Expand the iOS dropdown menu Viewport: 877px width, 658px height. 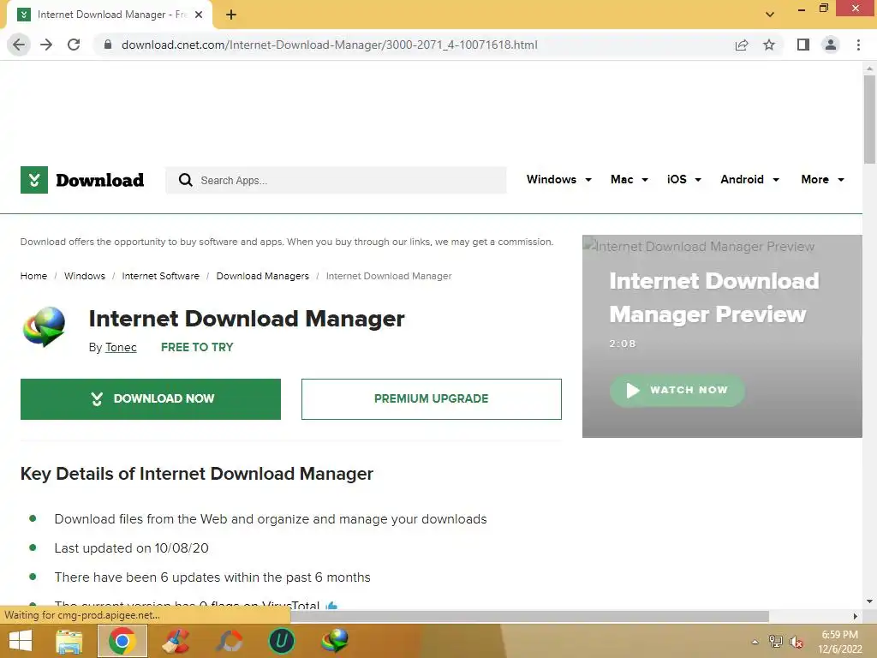[684, 180]
